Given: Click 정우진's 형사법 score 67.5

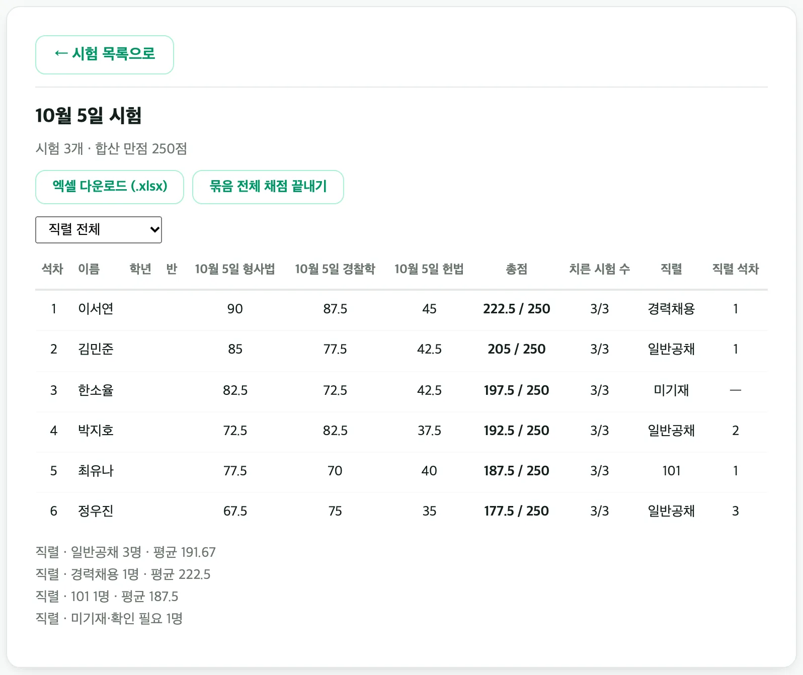Looking at the screenshot, I should click(235, 511).
